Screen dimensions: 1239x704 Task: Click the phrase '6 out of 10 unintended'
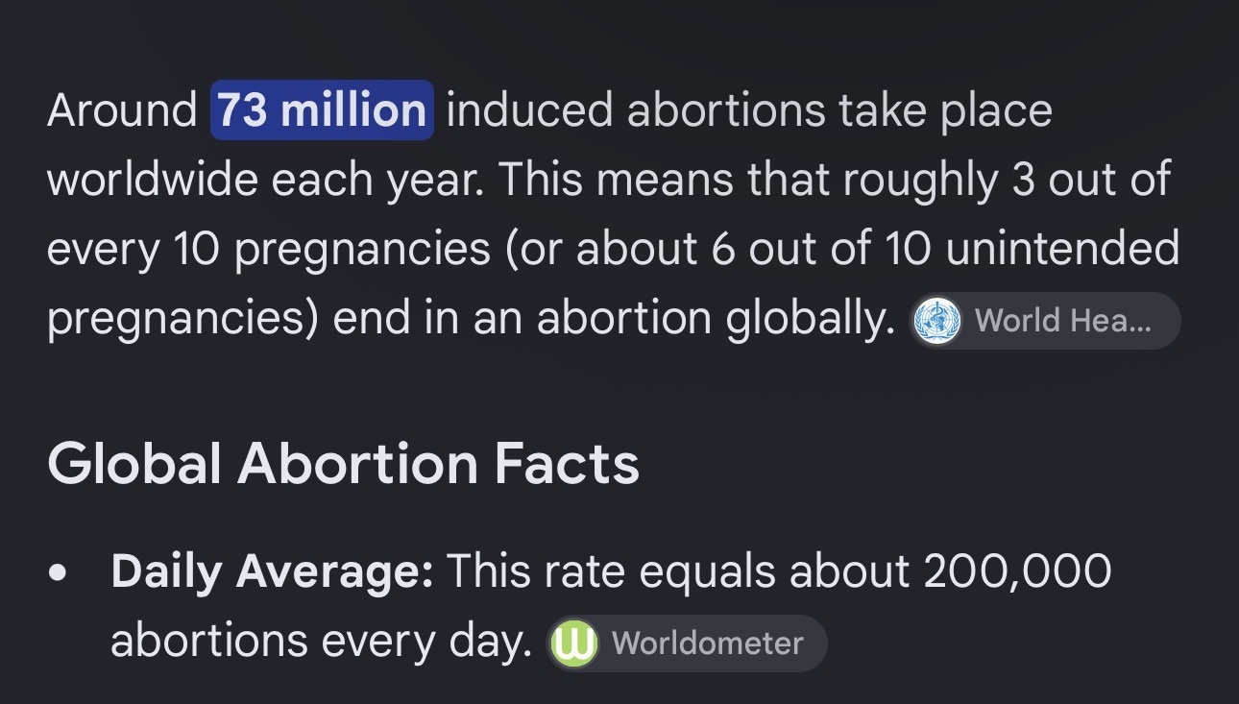pyautogui.click(x=946, y=250)
